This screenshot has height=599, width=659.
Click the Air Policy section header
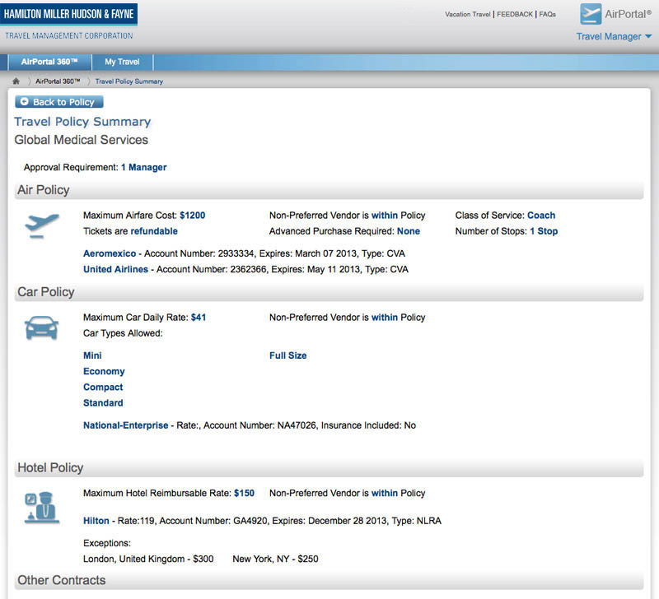(329, 190)
